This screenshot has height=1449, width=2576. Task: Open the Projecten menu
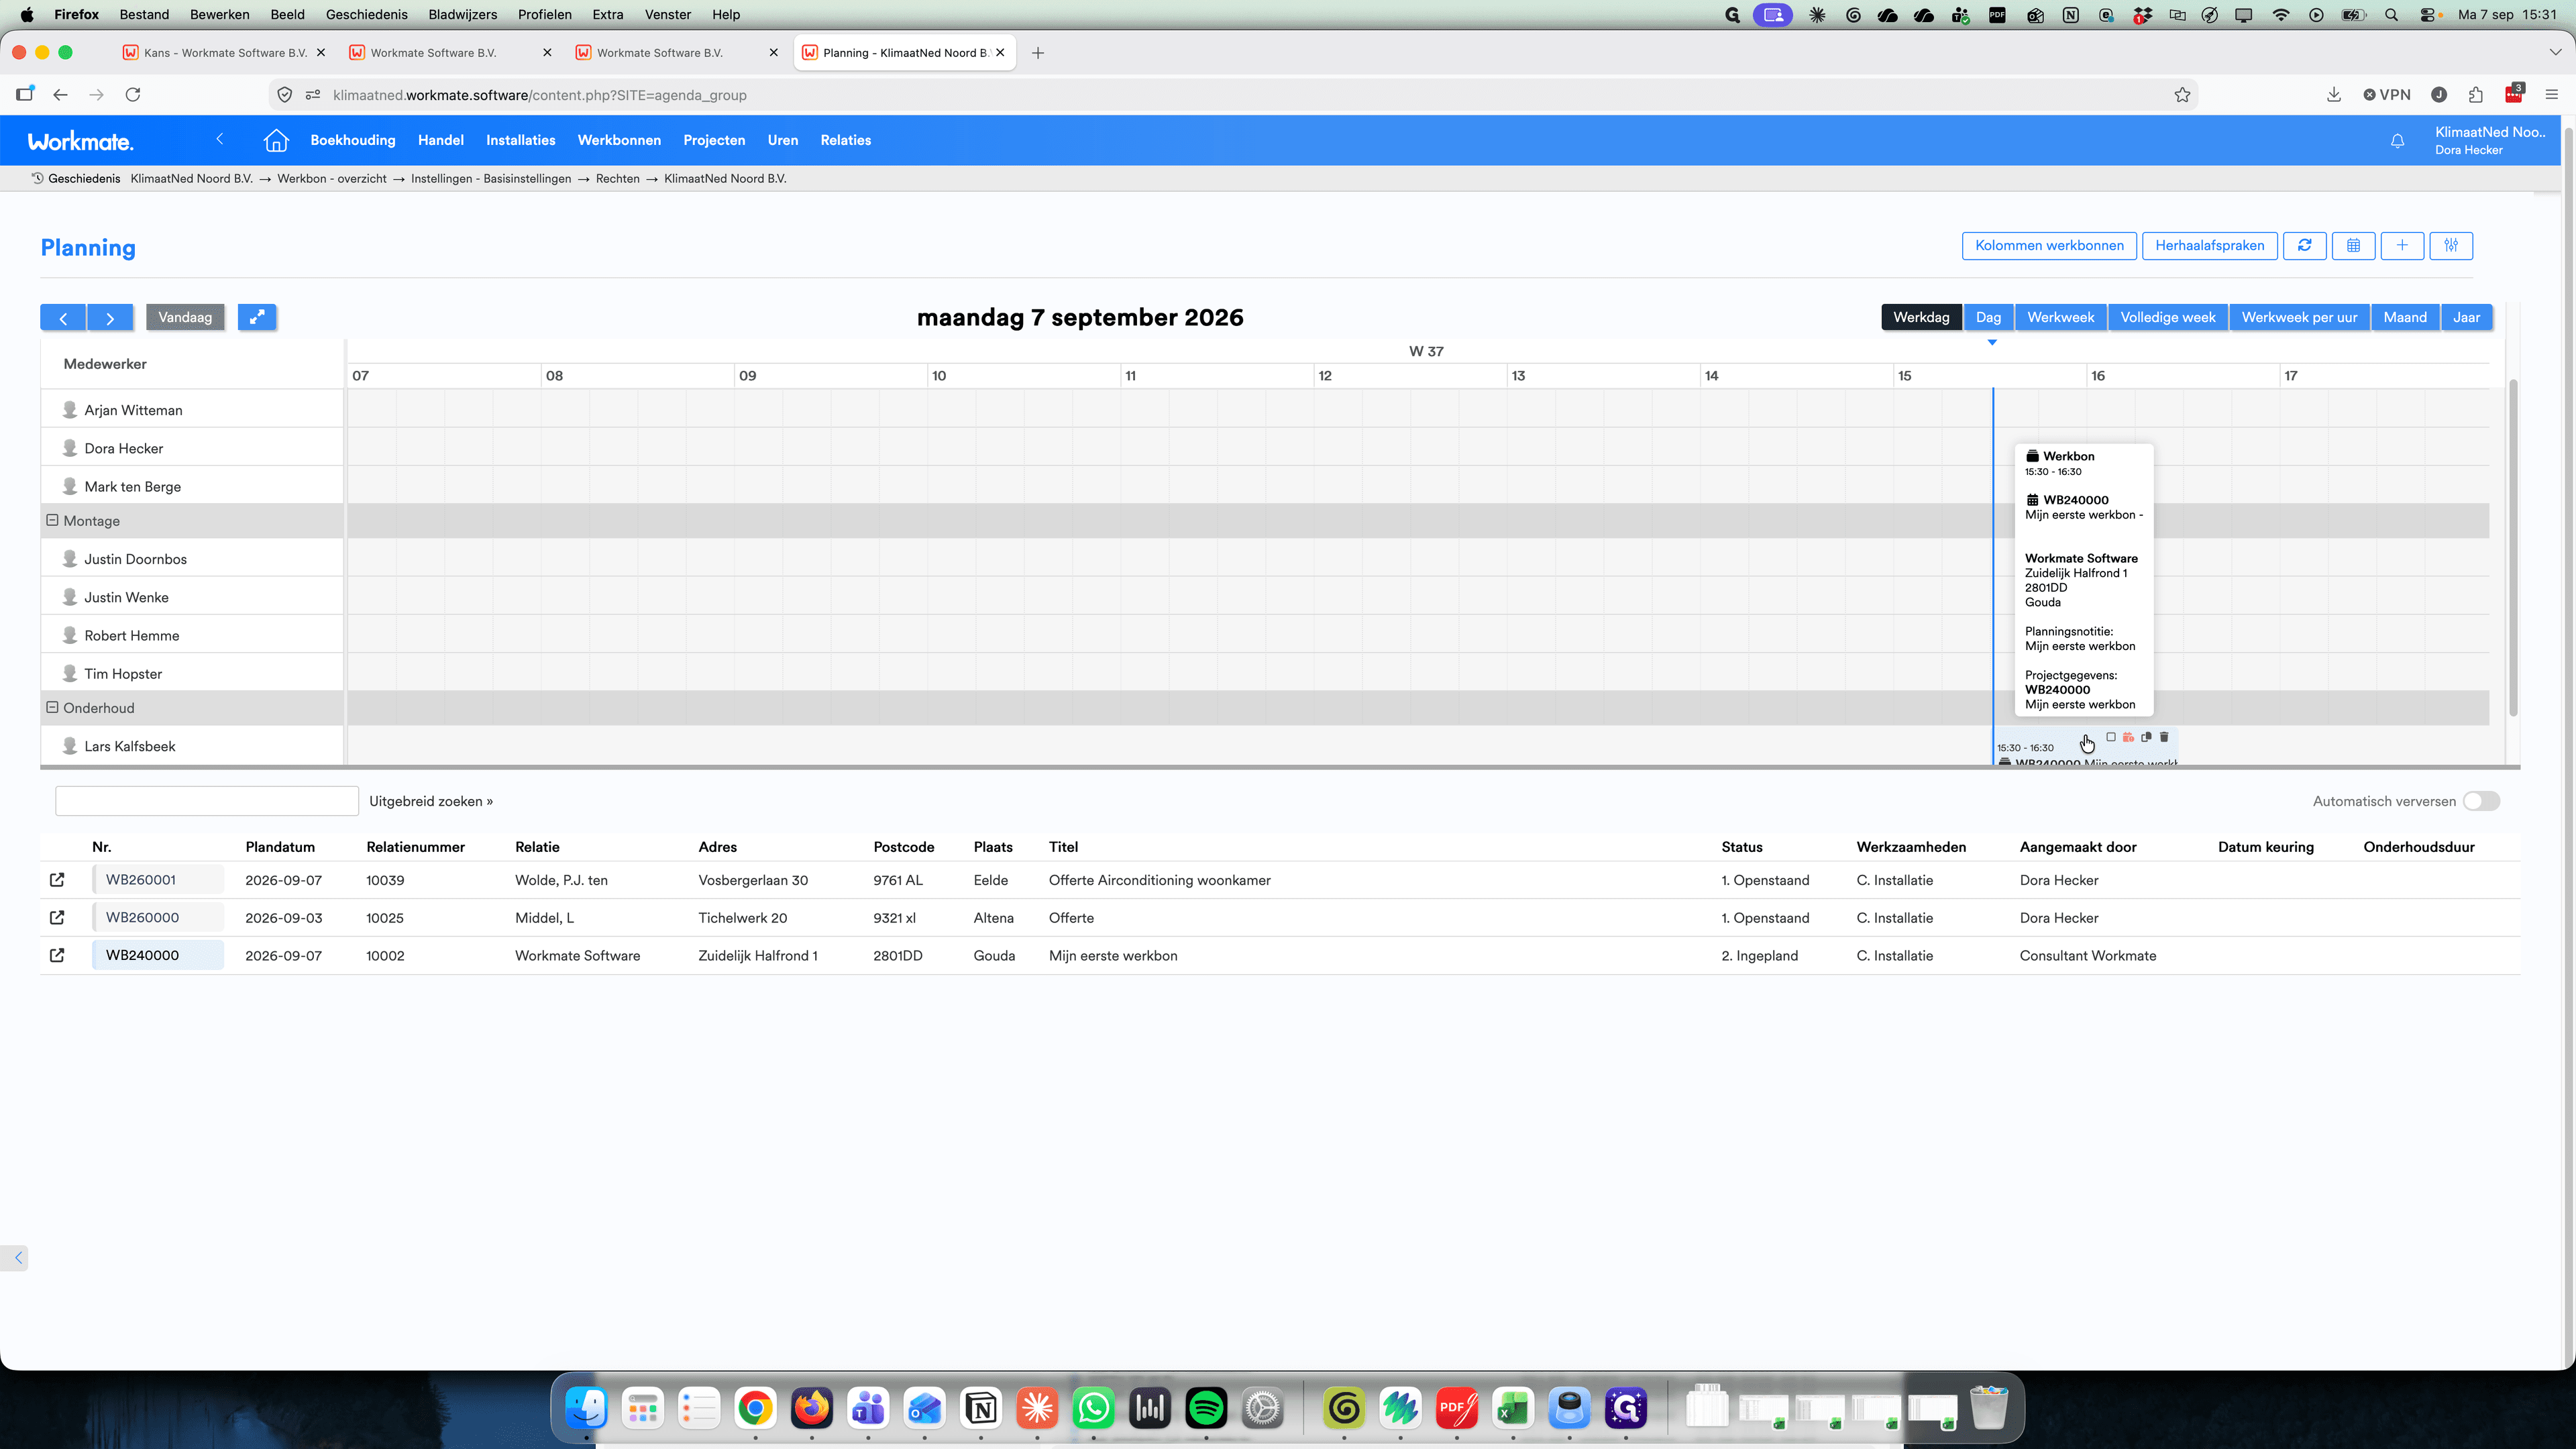(714, 140)
